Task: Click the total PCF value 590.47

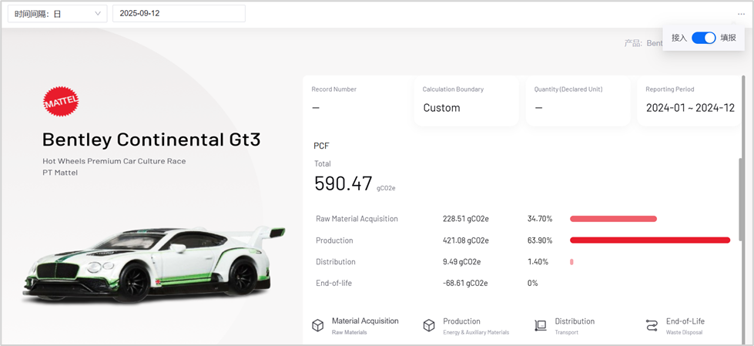Action: [343, 183]
